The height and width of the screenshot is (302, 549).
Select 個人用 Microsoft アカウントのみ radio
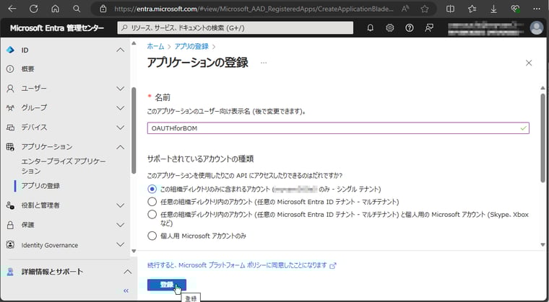[152, 236]
